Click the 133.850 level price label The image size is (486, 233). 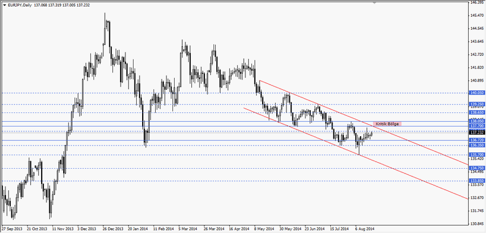pyautogui.click(x=476, y=181)
